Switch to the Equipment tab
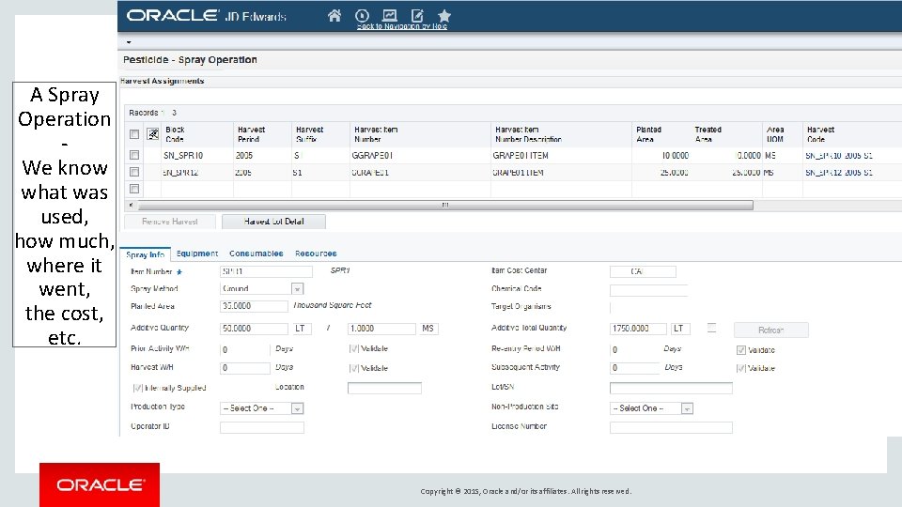 [x=197, y=253]
